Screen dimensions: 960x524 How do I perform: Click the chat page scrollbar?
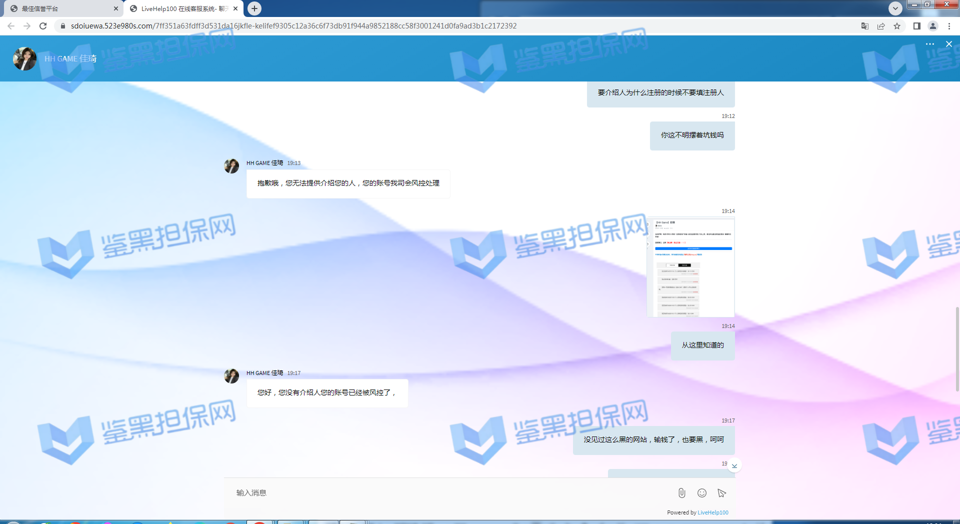[957, 350]
